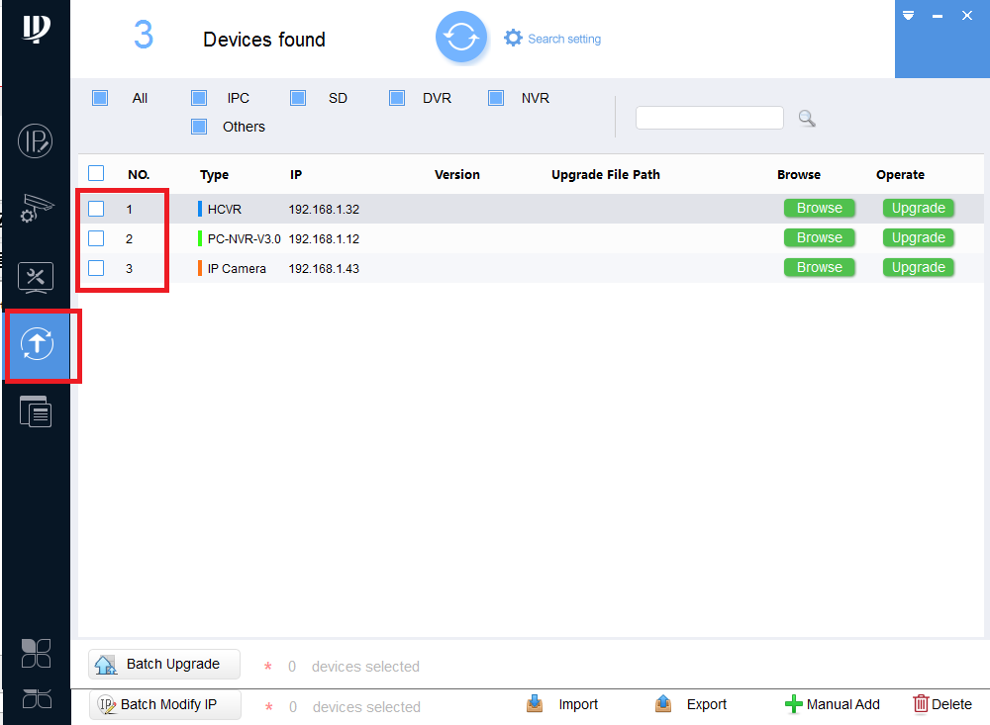The height and width of the screenshot is (725, 990).
Task: Click Browse for the IP Camera row
Action: 819,267
